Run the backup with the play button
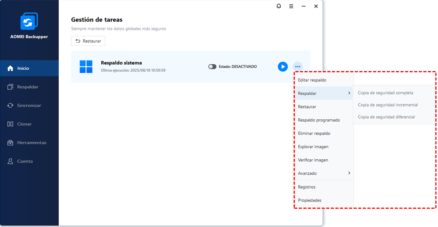 coord(283,67)
